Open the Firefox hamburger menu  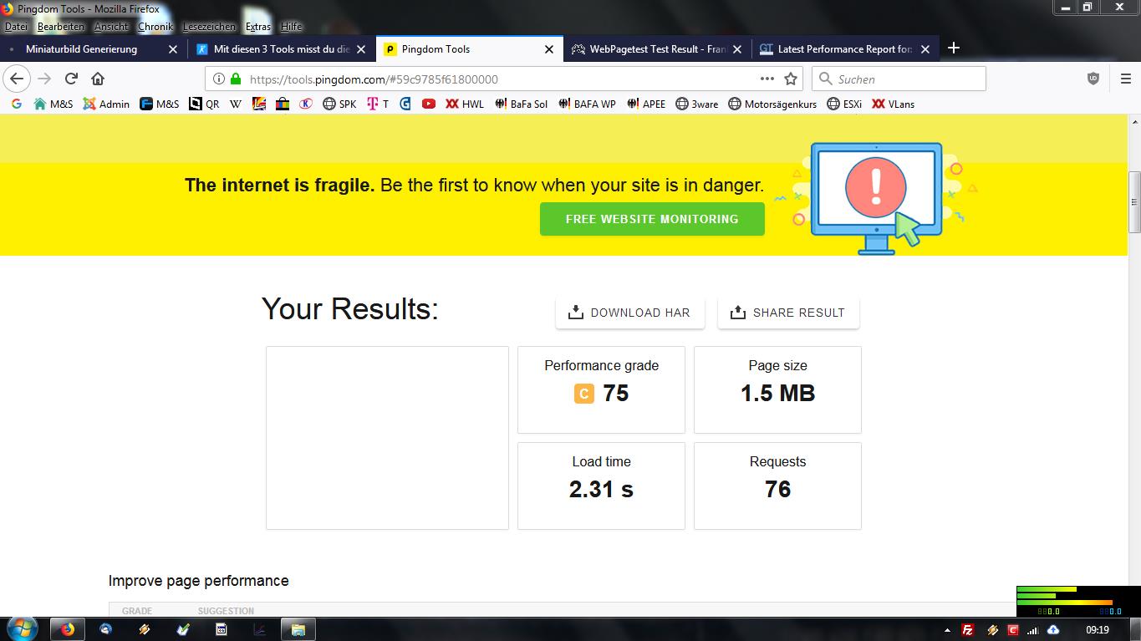coord(1125,79)
